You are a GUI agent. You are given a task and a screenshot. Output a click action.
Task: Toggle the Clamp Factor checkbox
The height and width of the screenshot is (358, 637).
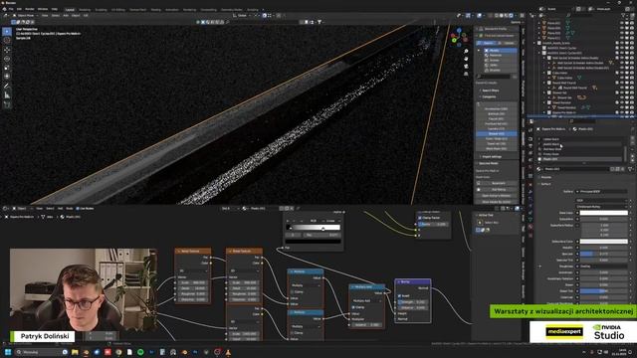pyautogui.click(x=420, y=218)
